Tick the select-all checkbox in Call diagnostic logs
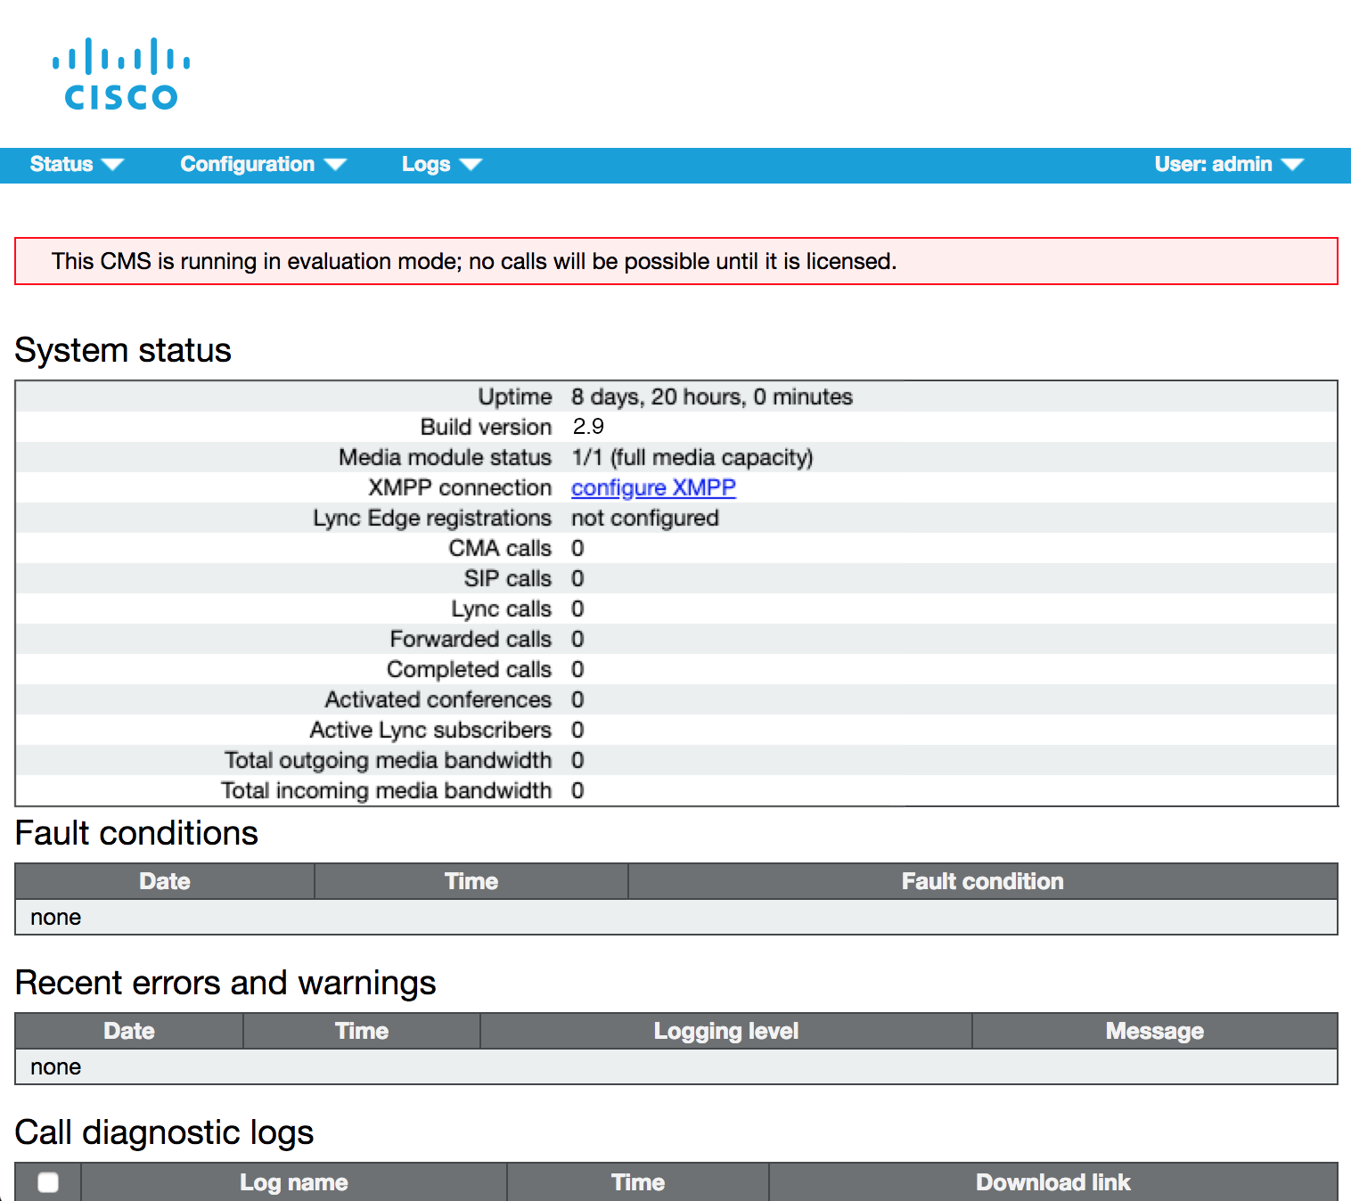The height and width of the screenshot is (1201, 1351). point(48,1182)
